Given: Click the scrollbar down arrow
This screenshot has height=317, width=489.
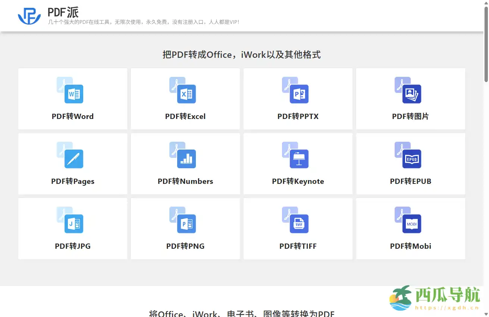Looking at the screenshot, I should pyautogui.click(x=486, y=314).
